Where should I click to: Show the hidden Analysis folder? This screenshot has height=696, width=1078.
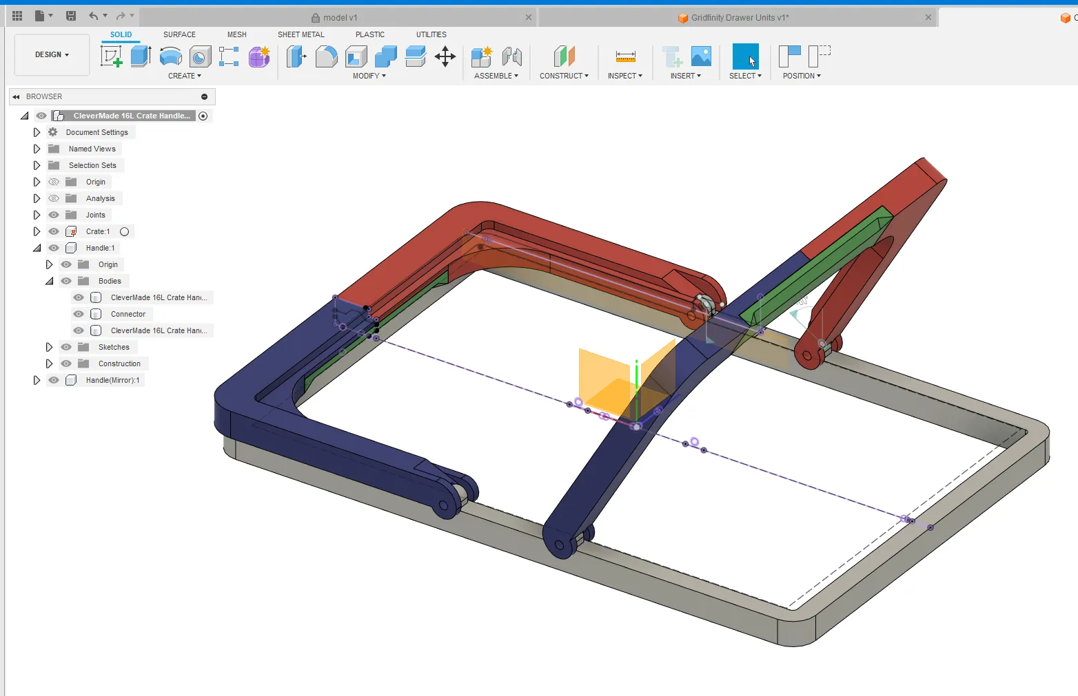(x=54, y=198)
